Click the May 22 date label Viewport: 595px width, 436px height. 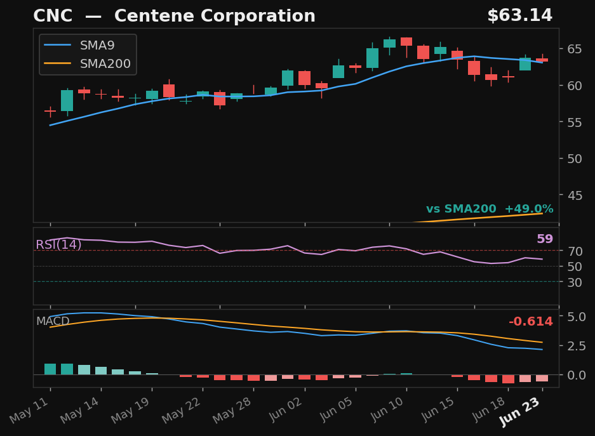click(x=182, y=411)
